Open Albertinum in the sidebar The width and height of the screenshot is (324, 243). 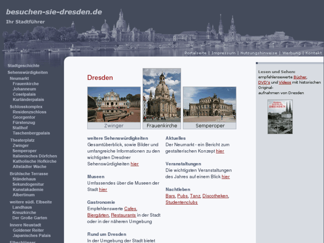pos(24,195)
